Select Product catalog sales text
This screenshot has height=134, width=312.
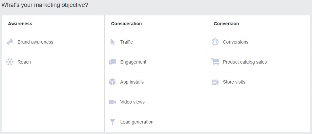click(245, 62)
